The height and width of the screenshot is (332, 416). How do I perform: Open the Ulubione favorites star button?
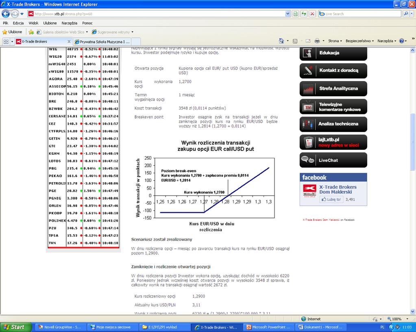pyautogui.click(x=12, y=32)
